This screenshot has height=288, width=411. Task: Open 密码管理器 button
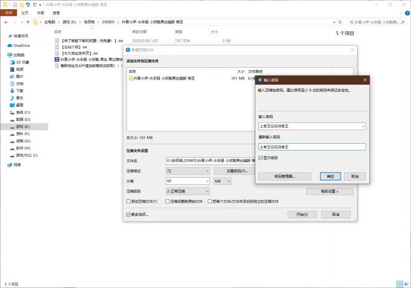click(x=285, y=176)
